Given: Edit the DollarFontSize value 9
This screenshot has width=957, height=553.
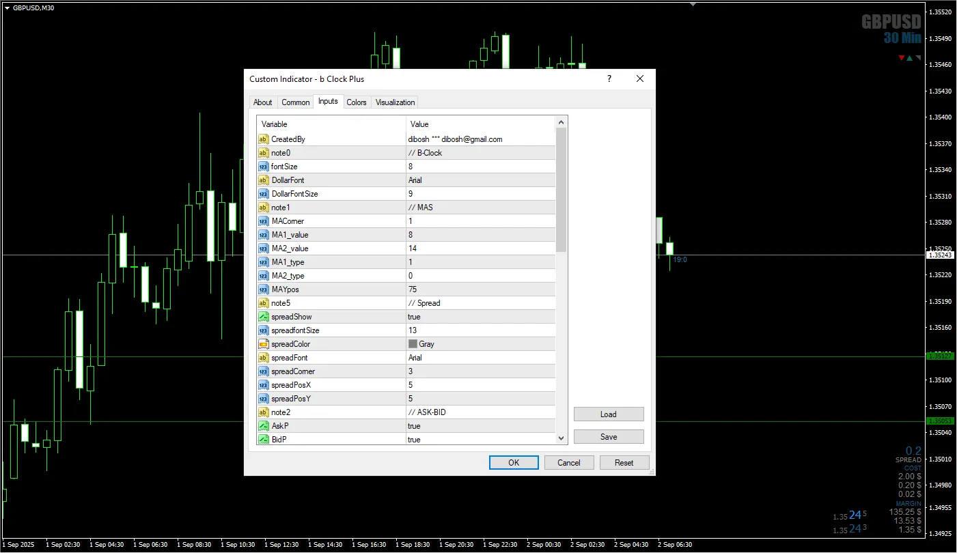Looking at the screenshot, I should click(411, 194).
